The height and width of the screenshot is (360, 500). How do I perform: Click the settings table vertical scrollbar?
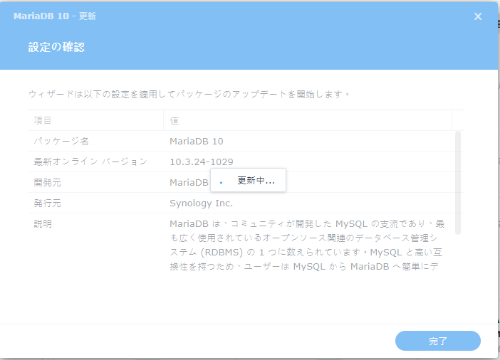click(x=458, y=183)
